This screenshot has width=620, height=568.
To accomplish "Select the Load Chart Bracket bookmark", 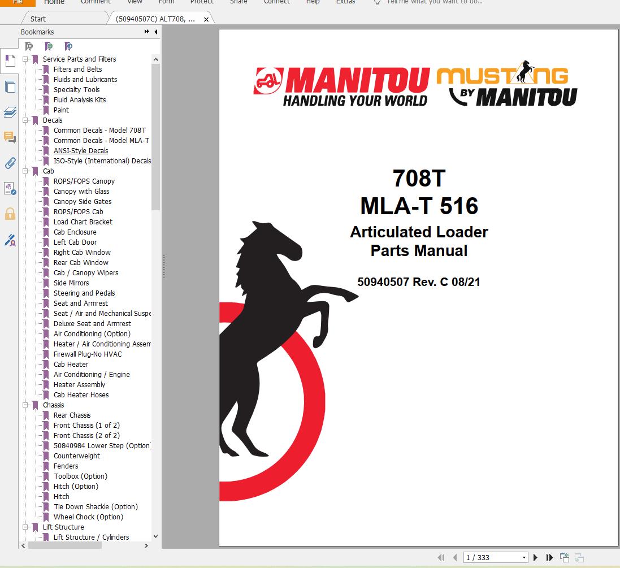I will [83, 222].
